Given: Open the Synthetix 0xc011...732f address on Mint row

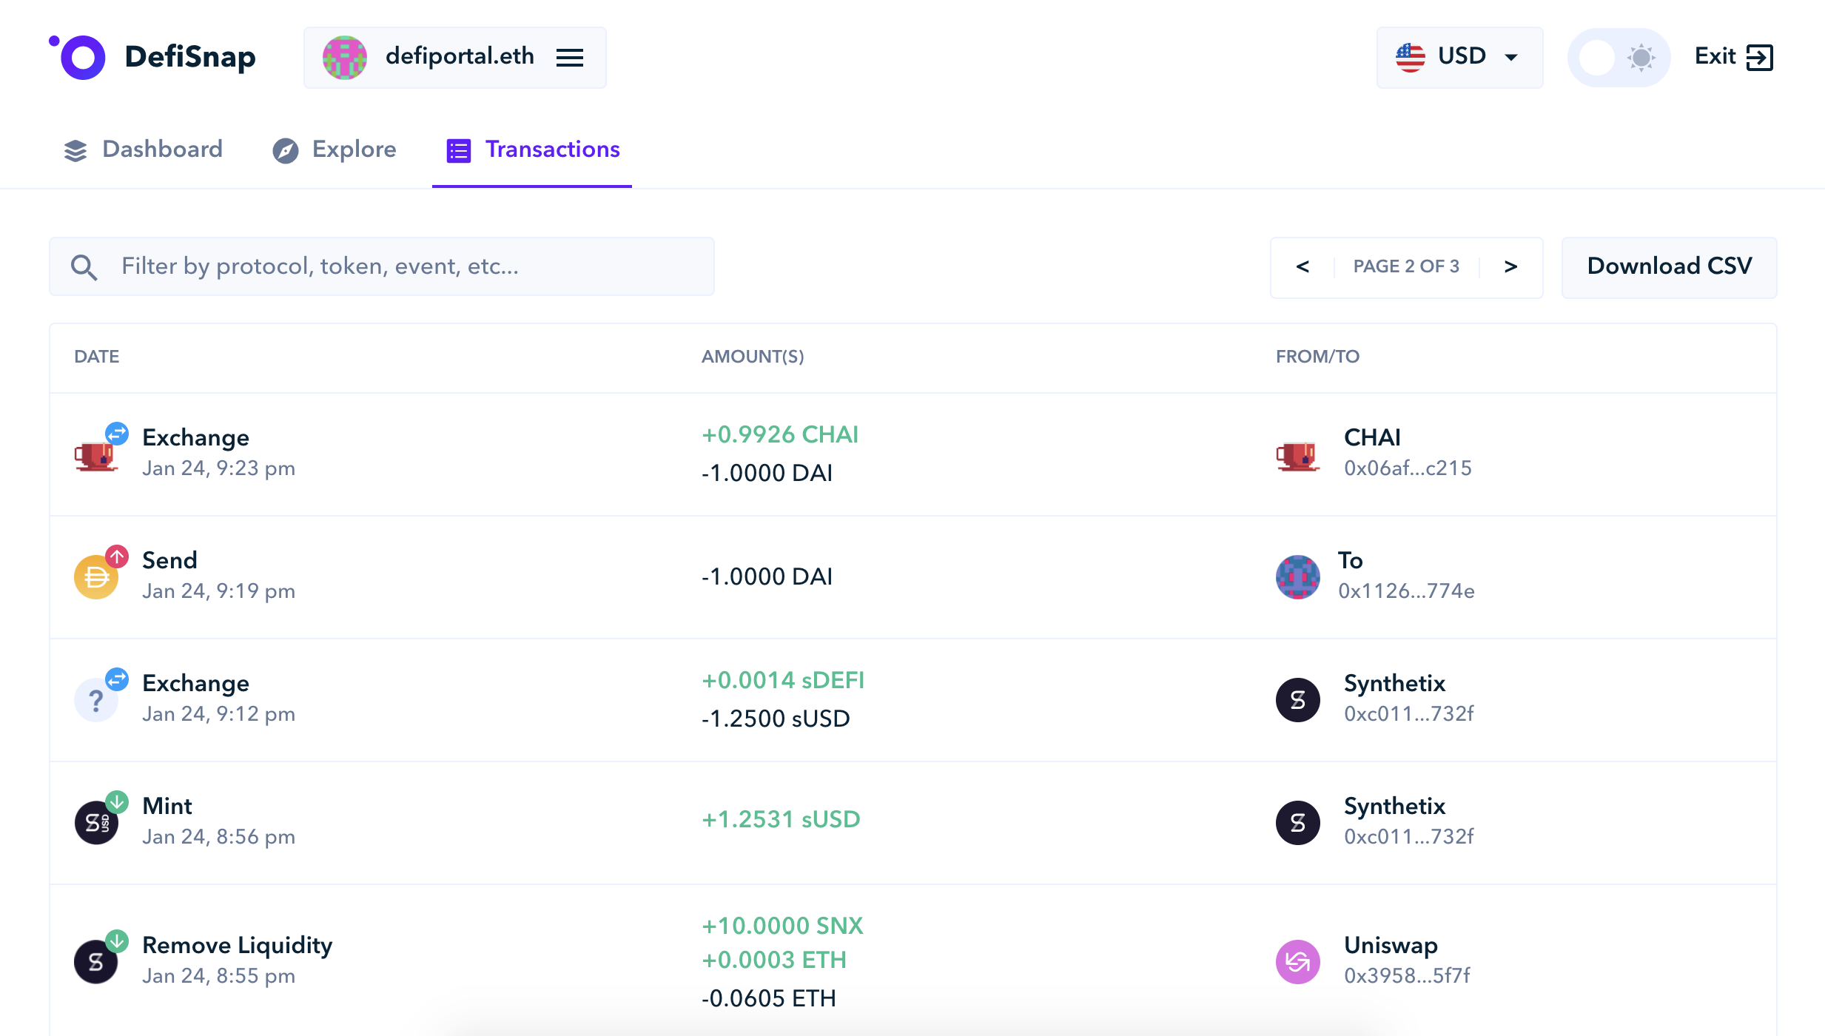Looking at the screenshot, I should pos(1408,836).
